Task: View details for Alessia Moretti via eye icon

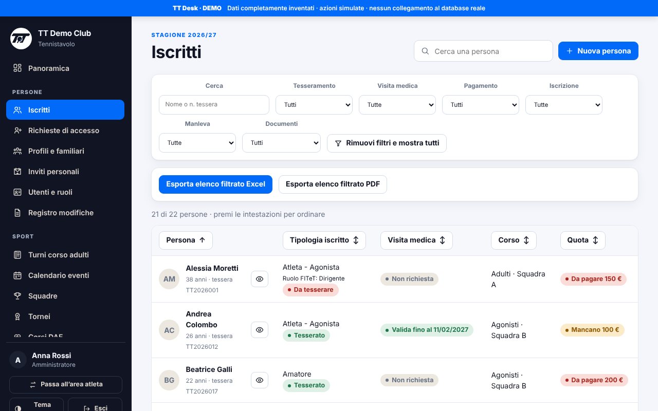Action: [260, 279]
